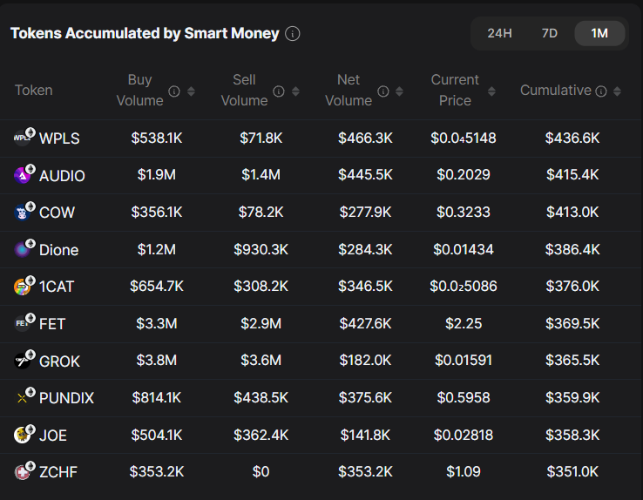643x500 pixels.
Task: Click the Buy Volume header label
Action: (139, 91)
